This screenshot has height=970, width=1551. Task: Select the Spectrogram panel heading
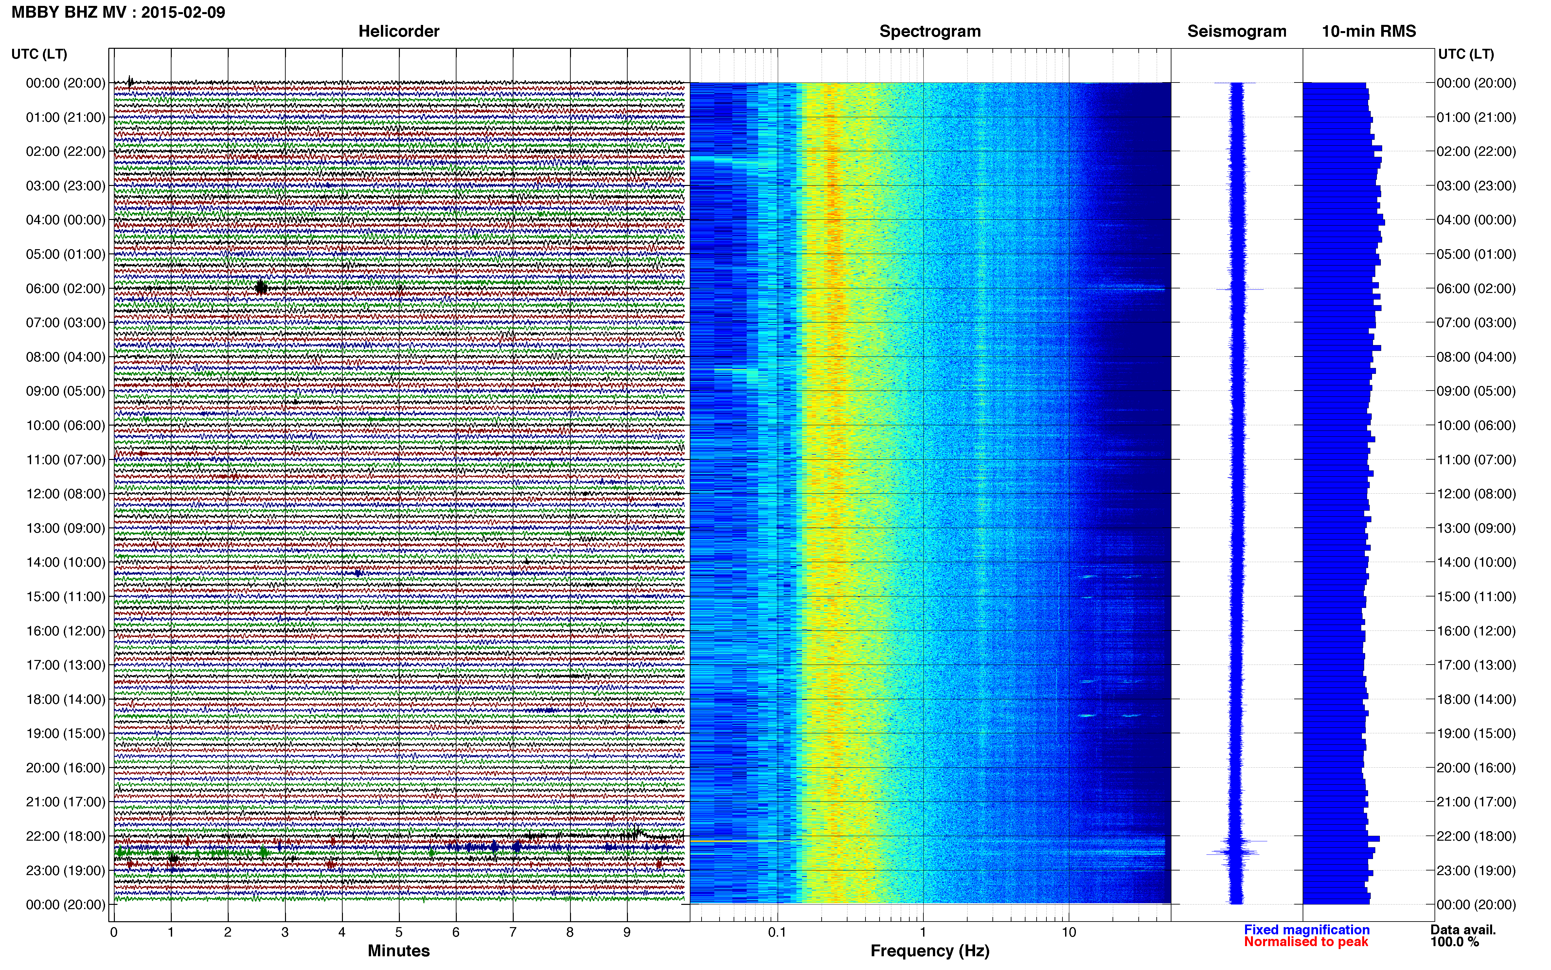930,31
